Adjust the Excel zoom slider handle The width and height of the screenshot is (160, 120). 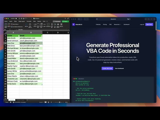click(x=59, y=102)
